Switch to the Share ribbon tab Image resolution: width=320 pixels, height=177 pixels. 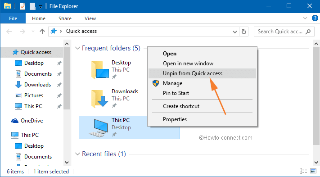pos(65,18)
